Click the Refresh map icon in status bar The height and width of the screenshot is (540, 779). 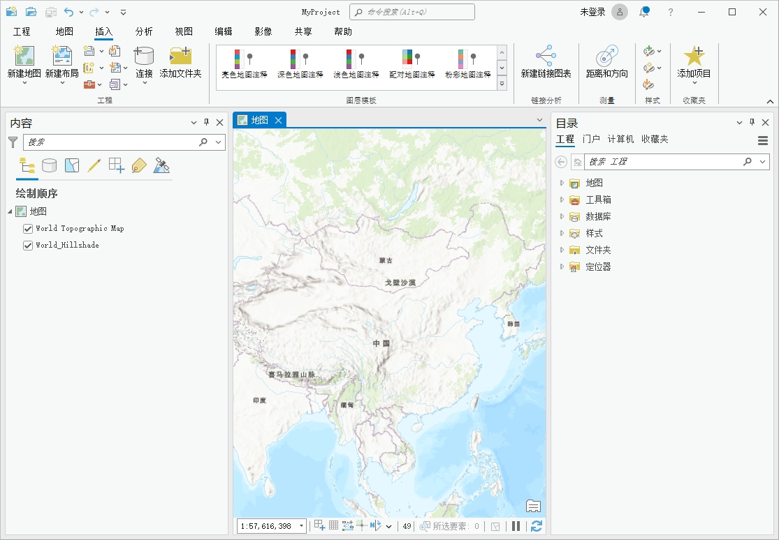pyautogui.click(x=536, y=526)
